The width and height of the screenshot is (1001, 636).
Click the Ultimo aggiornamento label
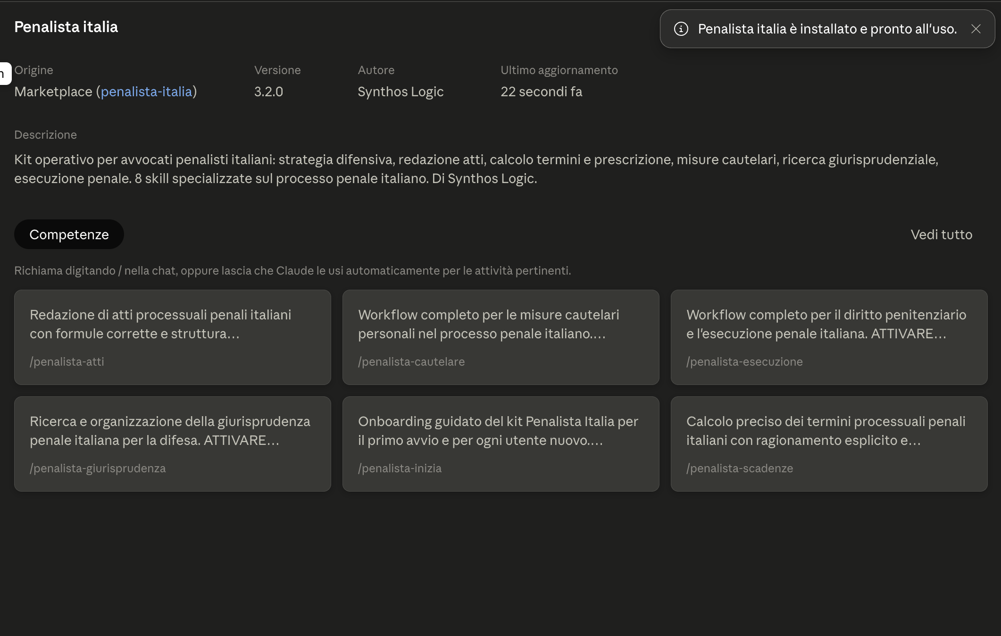(x=559, y=70)
